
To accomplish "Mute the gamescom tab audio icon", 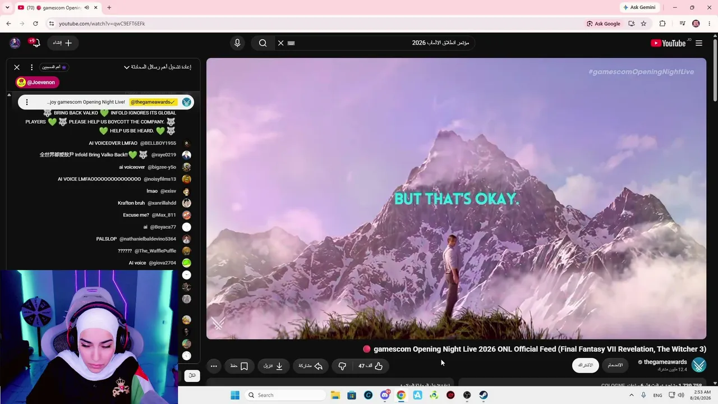I will [x=86, y=8].
